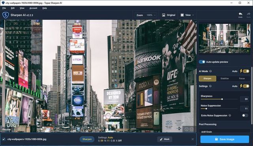Click the Sharpen AI shield logo
Viewport: 253px width, 146px height.
(x=6, y=15)
